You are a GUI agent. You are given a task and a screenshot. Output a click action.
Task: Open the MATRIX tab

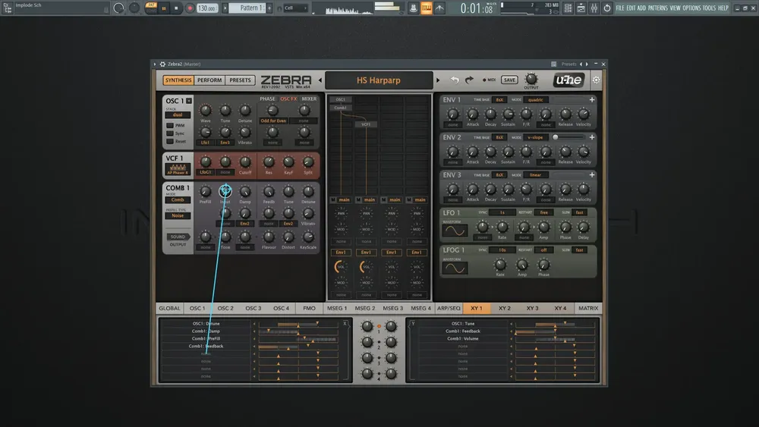click(x=587, y=309)
